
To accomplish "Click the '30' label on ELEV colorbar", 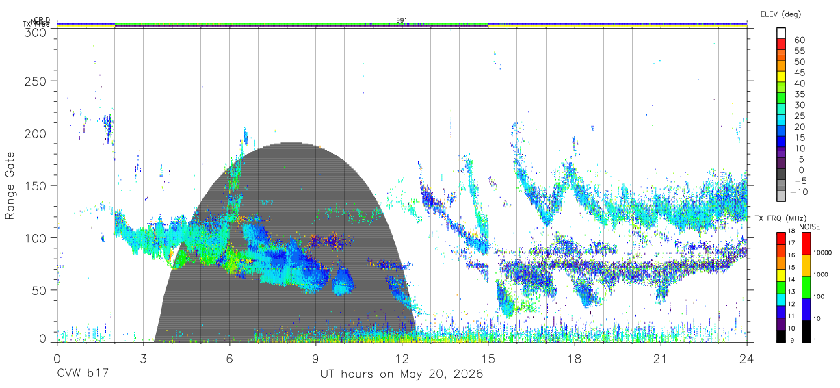I will point(798,105).
